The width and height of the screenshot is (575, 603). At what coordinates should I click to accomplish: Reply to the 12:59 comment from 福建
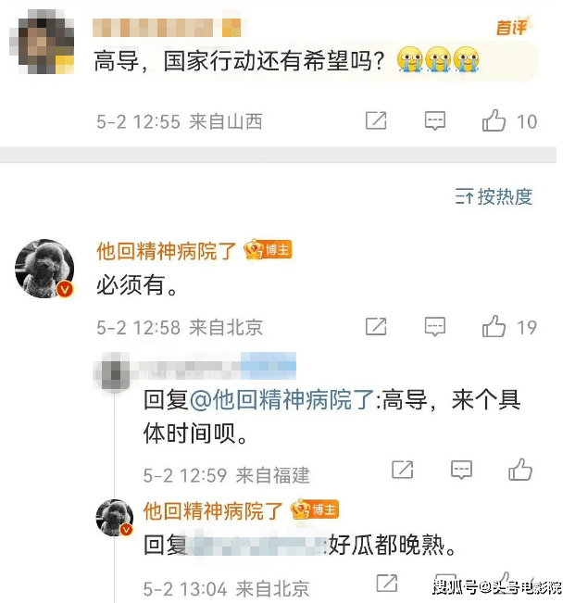[461, 470]
